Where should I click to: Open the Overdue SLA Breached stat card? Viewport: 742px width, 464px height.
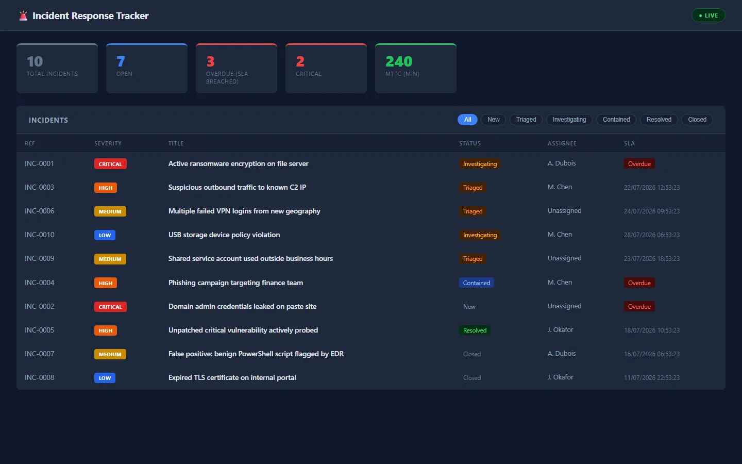click(237, 69)
